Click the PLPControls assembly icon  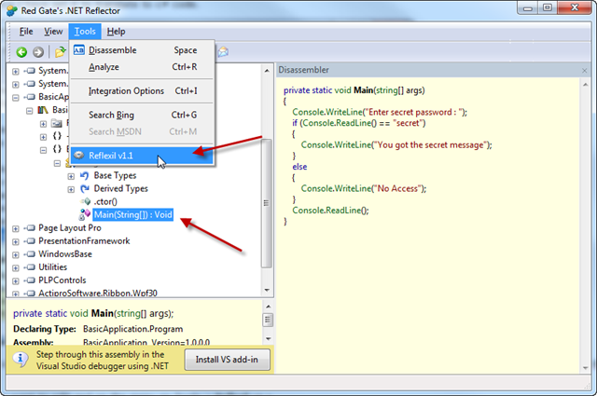[x=30, y=280]
